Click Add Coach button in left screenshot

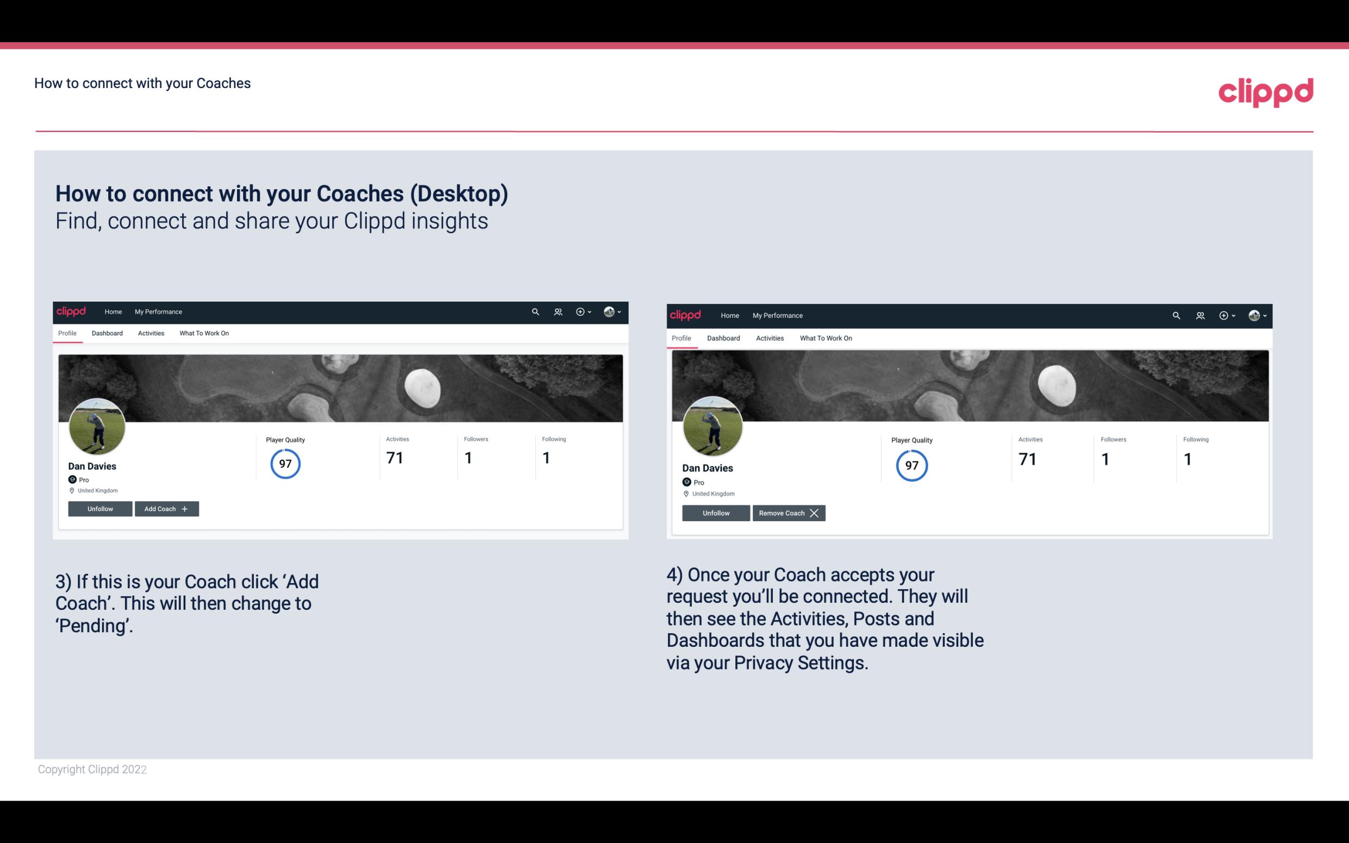click(165, 508)
